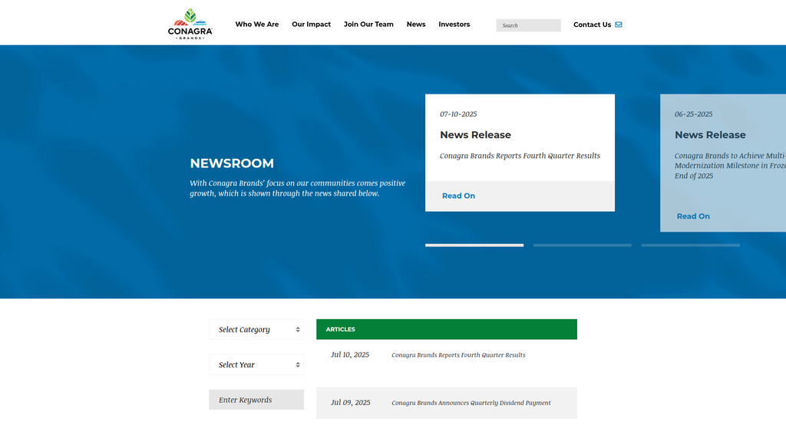The image size is (786, 442).
Task: Expand the Select Year dropdown
Action: (256, 364)
